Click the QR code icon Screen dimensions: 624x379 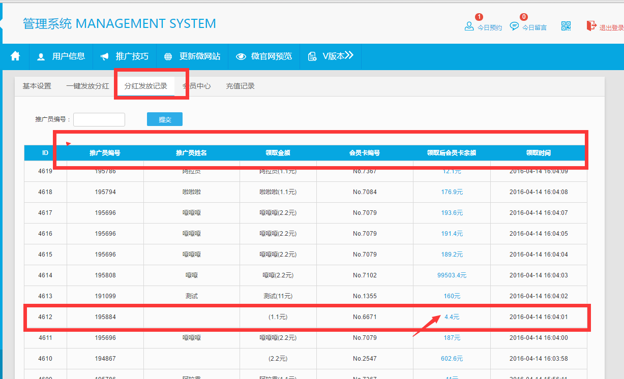(566, 26)
